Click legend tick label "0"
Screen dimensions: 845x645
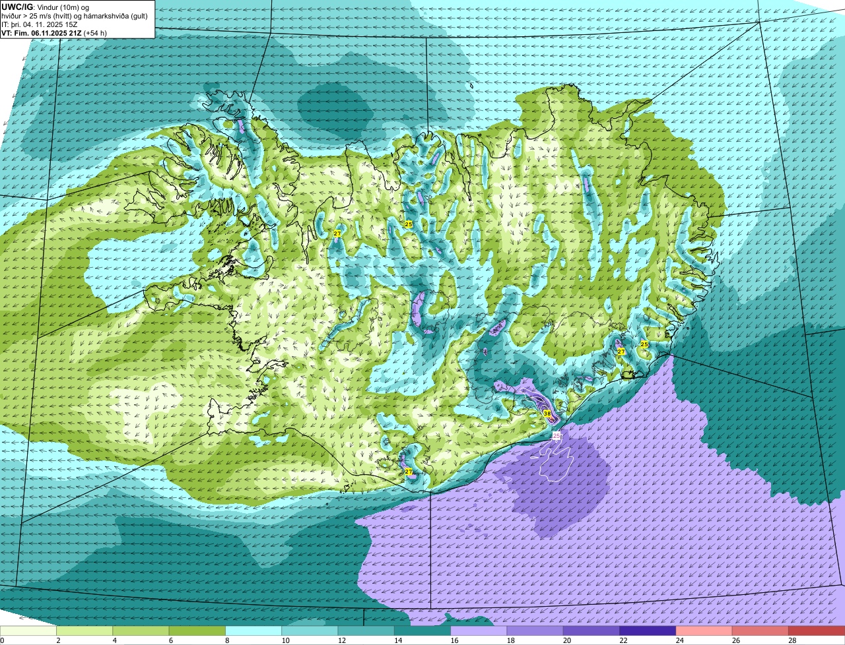[2, 640]
